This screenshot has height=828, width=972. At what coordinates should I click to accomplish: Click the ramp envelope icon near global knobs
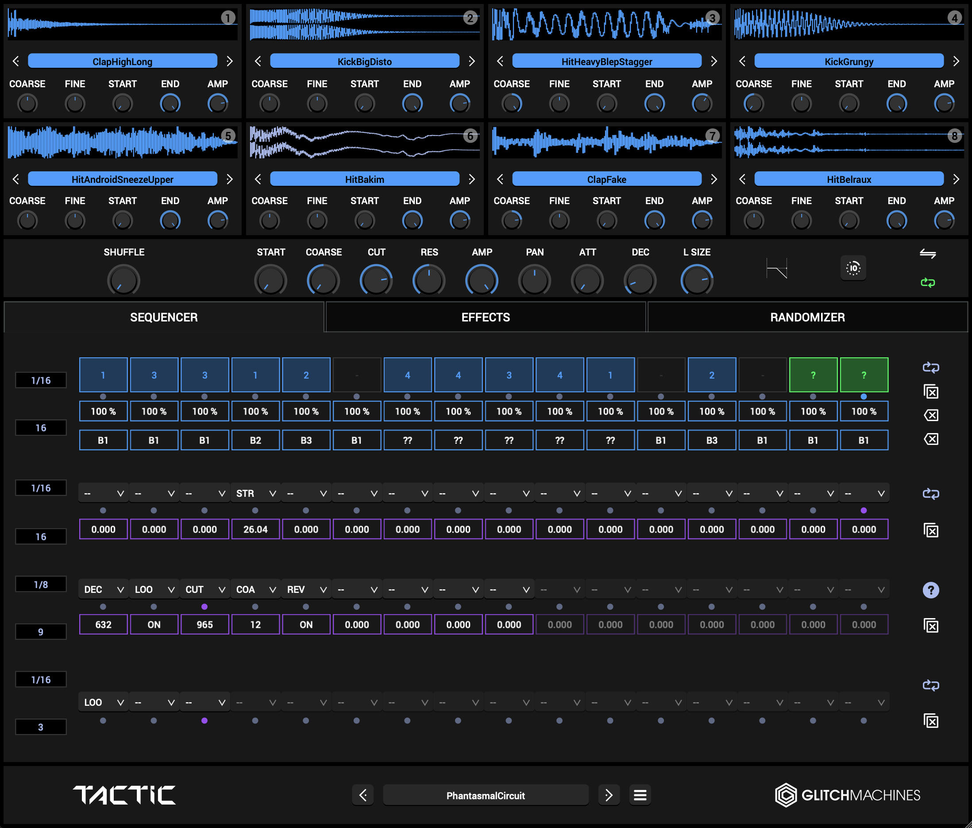(x=777, y=268)
